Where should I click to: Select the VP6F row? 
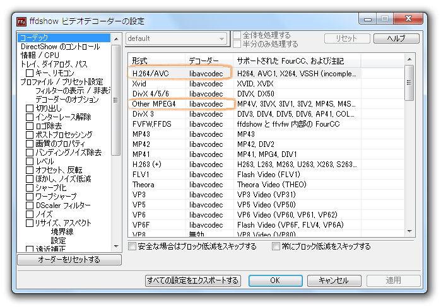coord(244,225)
